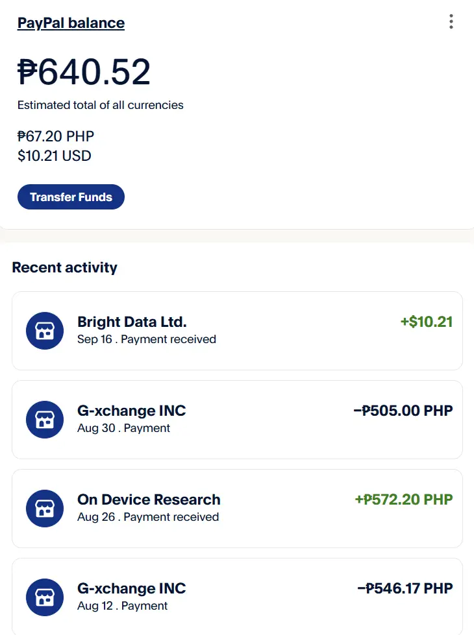
Task: Click the Recent activity heading
Action: [64, 267]
